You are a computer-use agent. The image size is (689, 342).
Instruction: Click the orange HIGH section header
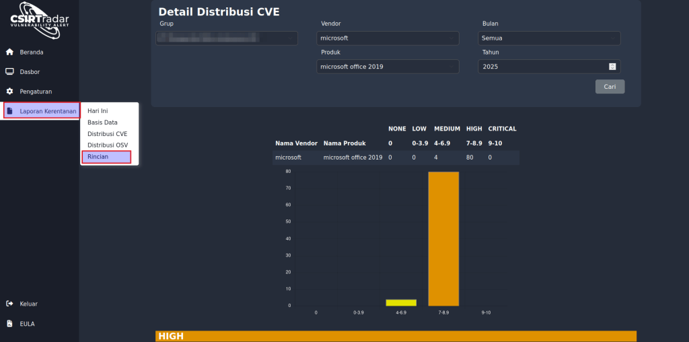(x=396, y=337)
